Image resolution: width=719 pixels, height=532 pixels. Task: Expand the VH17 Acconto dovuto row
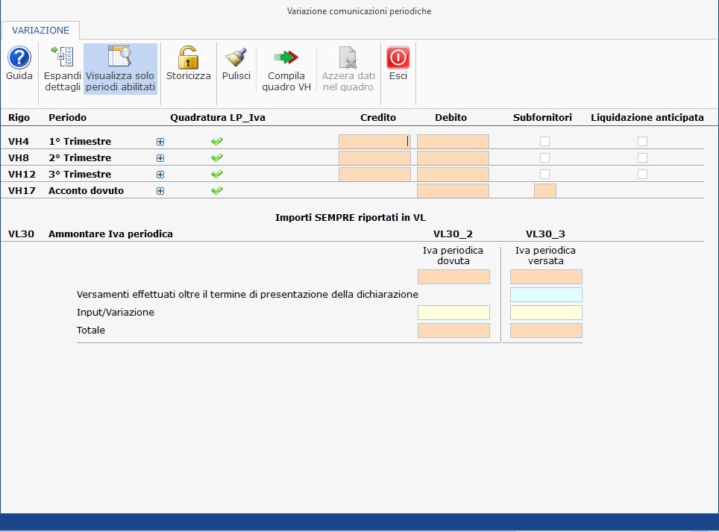click(160, 191)
